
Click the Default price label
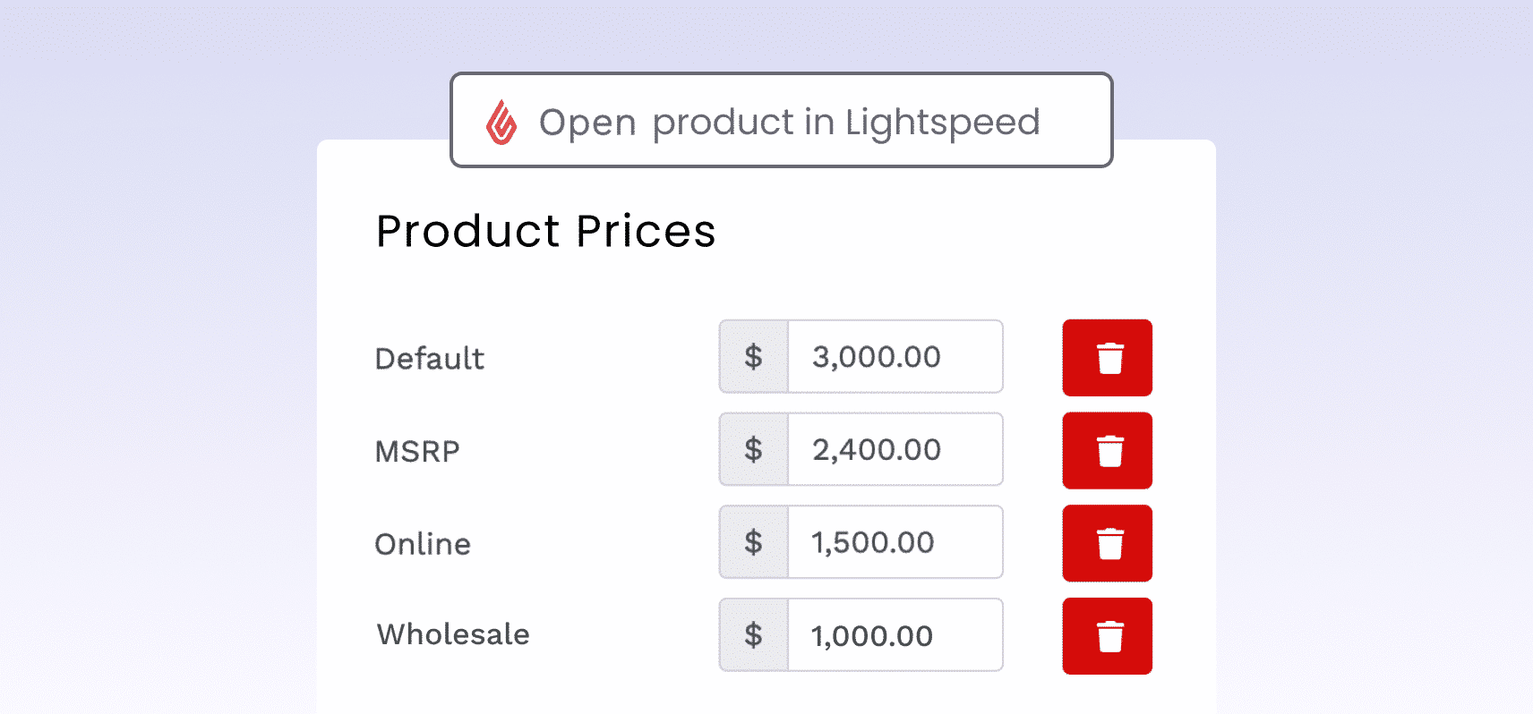430,358
